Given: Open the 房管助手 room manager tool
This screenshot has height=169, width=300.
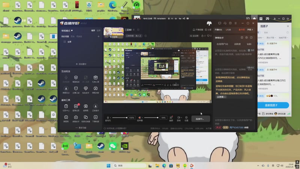Looking at the screenshot, I should pos(76,119).
